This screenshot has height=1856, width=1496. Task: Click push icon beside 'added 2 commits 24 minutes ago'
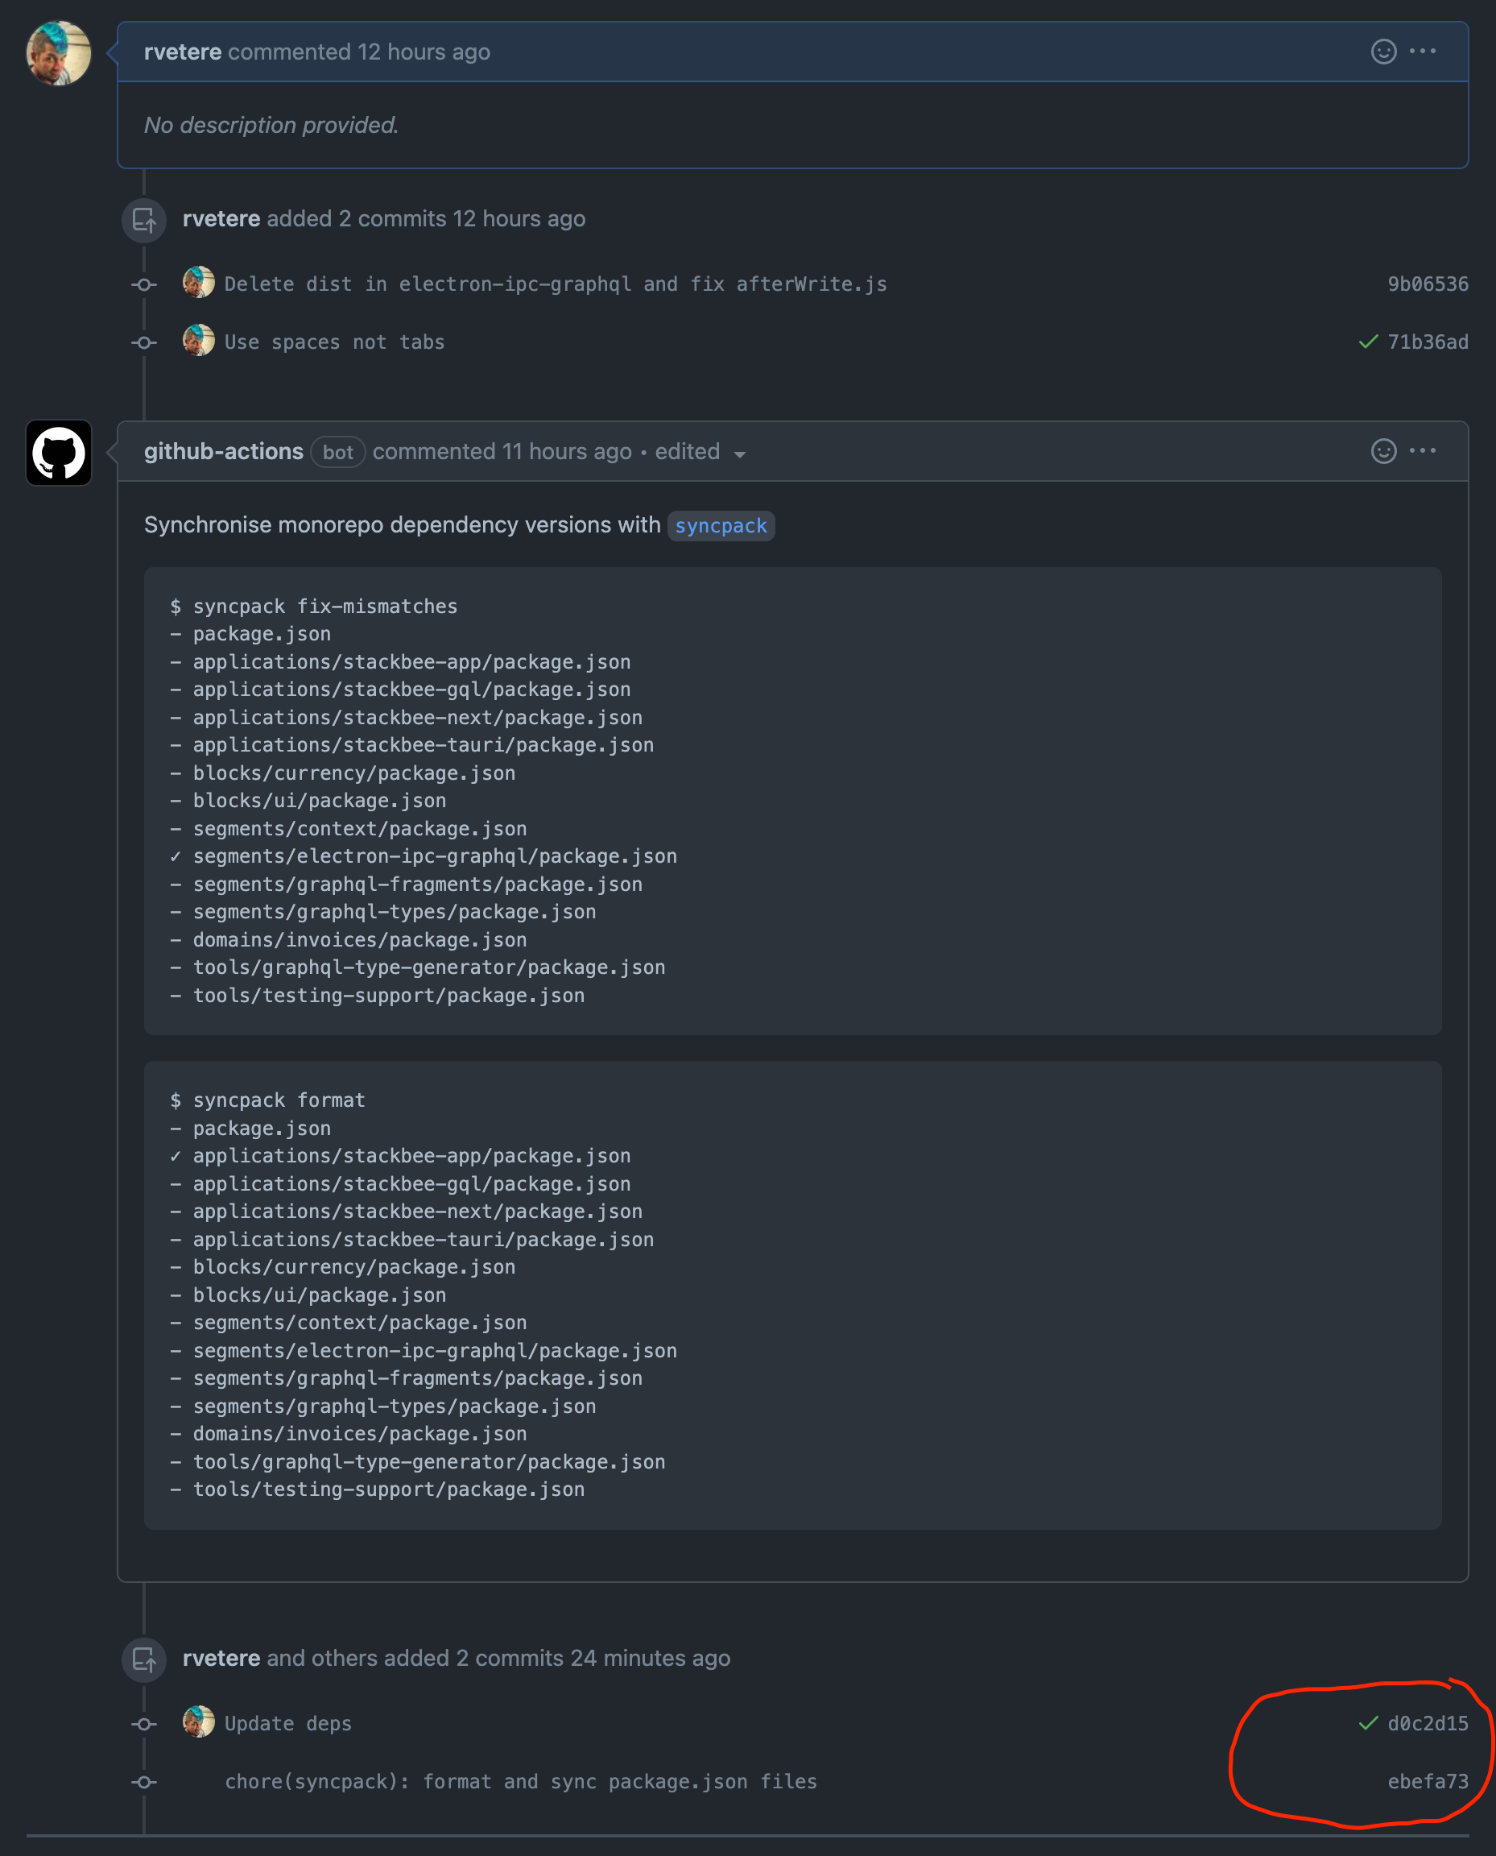pyautogui.click(x=144, y=1659)
